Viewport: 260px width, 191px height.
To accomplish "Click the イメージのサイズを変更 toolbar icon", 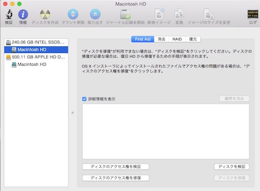I will pos(209,14).
